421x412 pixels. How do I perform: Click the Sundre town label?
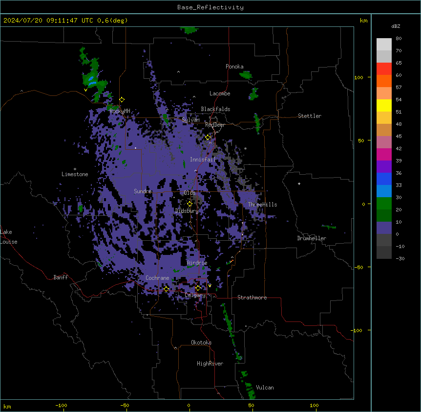143,191
